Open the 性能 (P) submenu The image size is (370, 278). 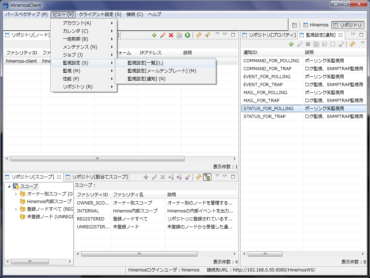click(84, 79)
